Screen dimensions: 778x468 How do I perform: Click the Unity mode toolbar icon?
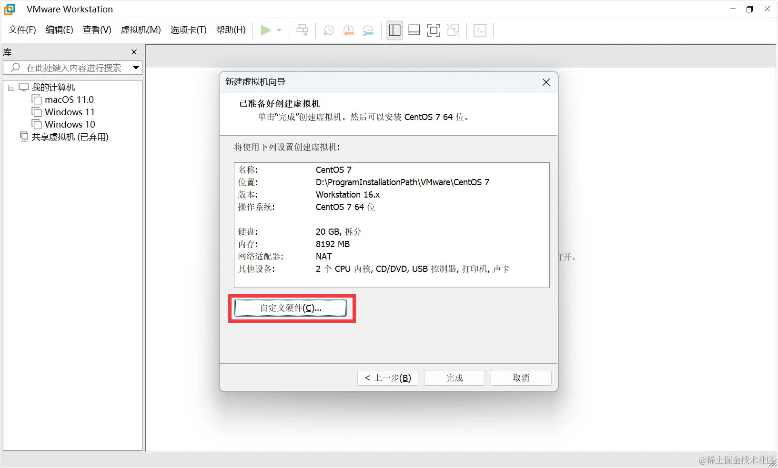454,30
